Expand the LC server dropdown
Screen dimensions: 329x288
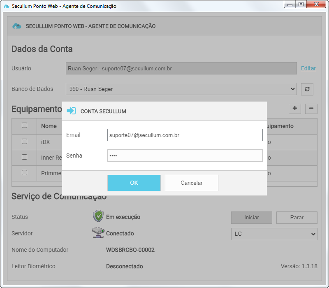[274, 234]
